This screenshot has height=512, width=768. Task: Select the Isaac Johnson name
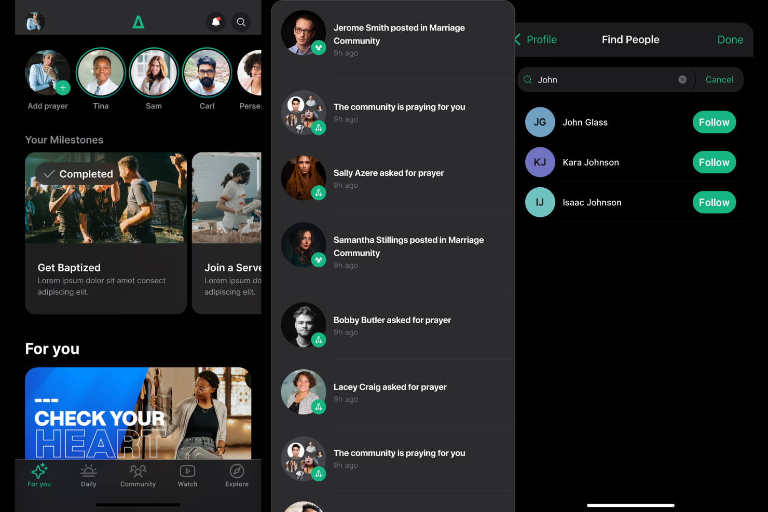click(592, 202)
